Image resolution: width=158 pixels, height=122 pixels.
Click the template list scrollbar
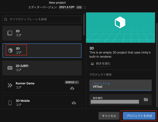(x=84, y=25)
